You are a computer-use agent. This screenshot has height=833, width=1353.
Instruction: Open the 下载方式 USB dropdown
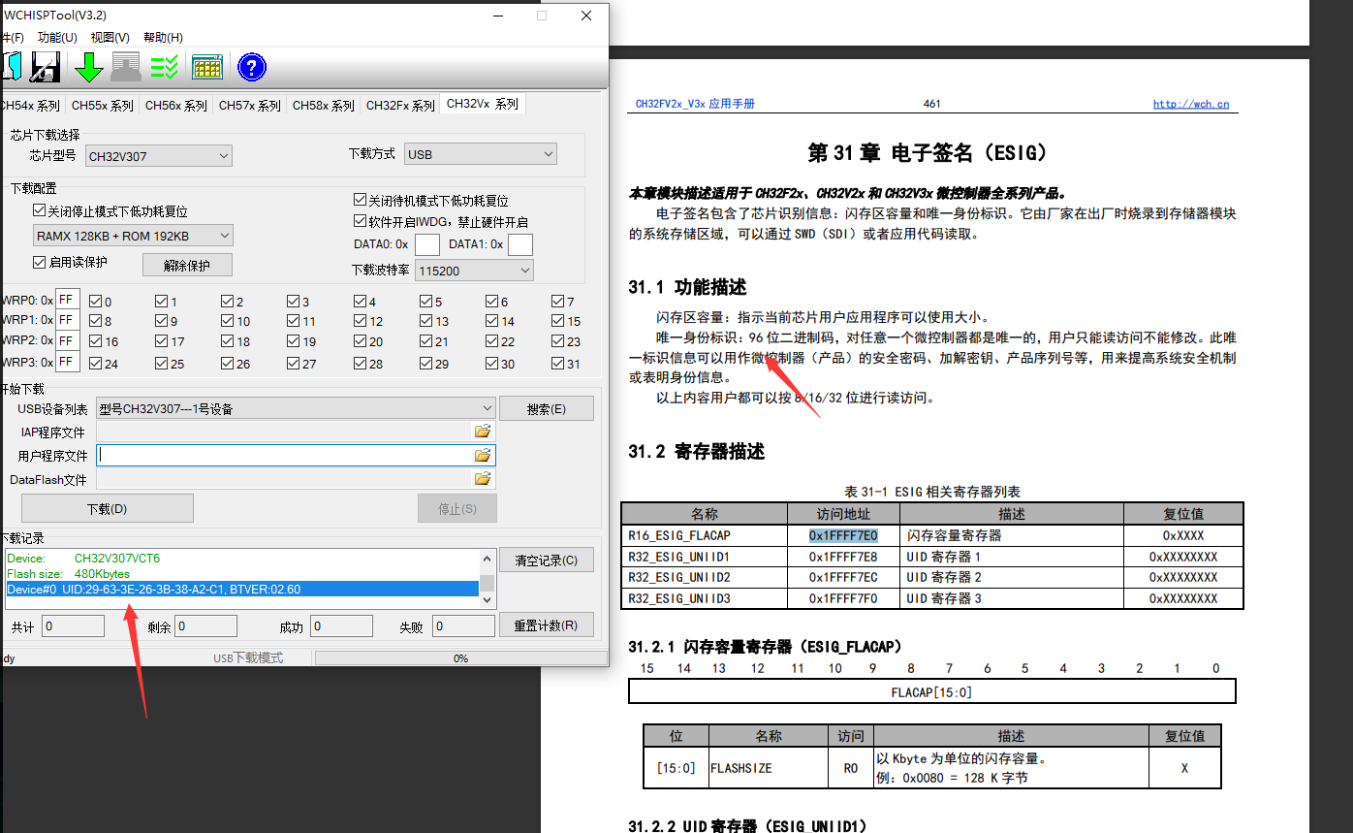[x=481, y=153]
